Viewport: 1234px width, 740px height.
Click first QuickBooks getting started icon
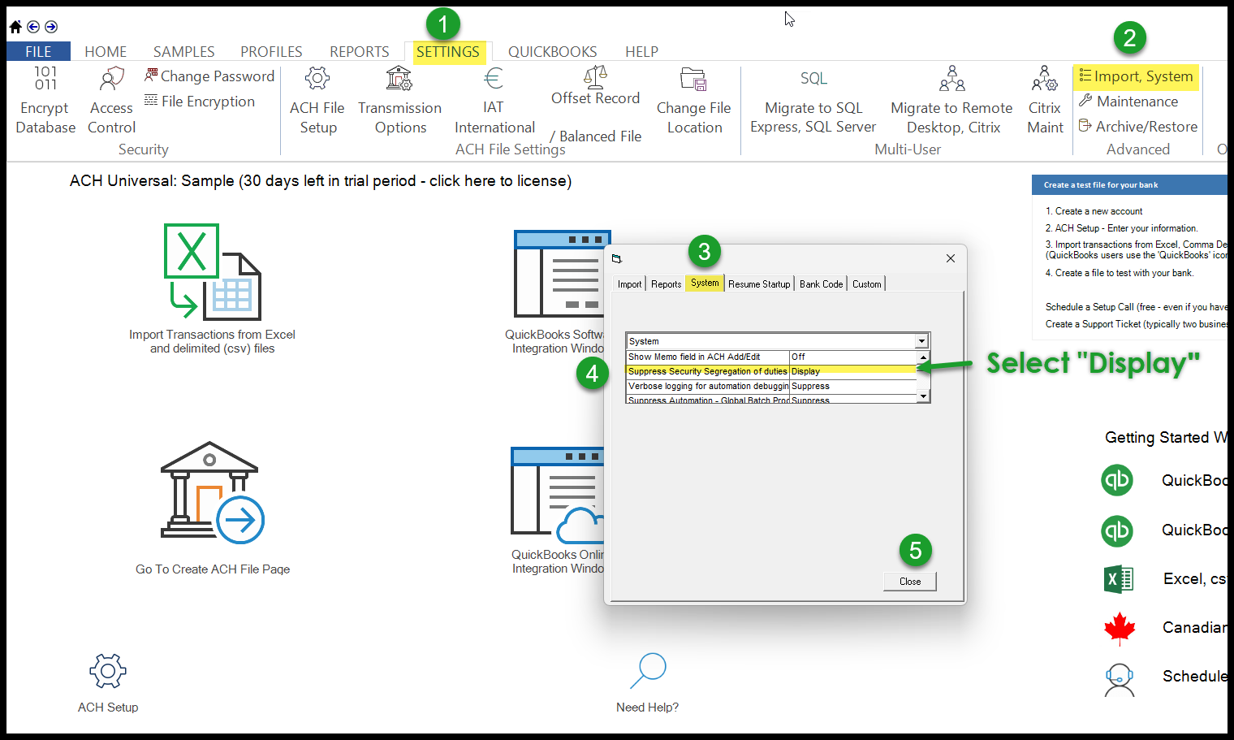[1117, 480]
